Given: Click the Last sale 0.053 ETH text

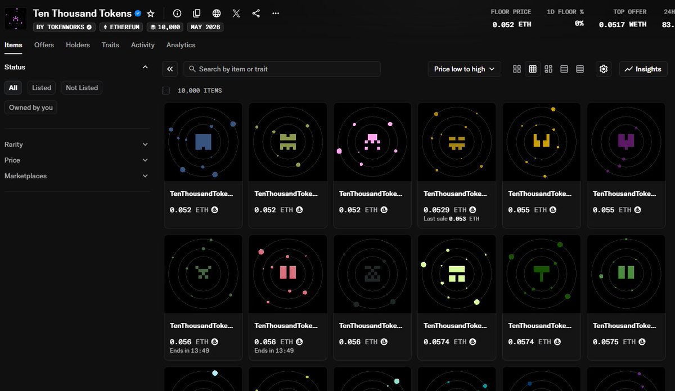Looking at the screenshot, I should tap(452, 219).
